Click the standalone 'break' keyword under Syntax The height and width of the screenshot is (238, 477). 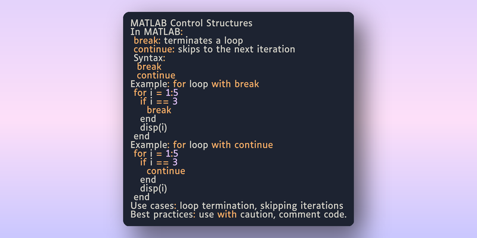tap(149, 67)
